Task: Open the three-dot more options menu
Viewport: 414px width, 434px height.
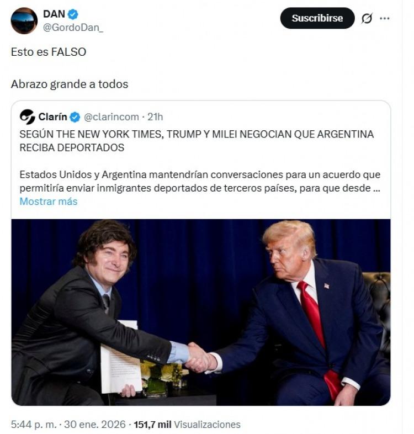Action: point(385,18)
